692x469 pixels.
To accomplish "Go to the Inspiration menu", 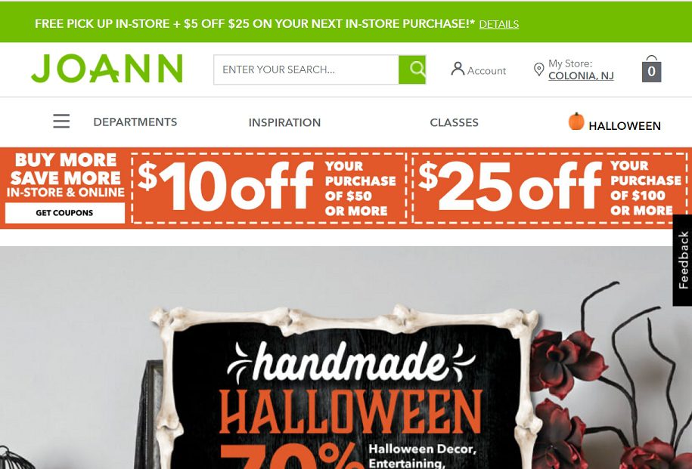I will (x=284, y=122).
